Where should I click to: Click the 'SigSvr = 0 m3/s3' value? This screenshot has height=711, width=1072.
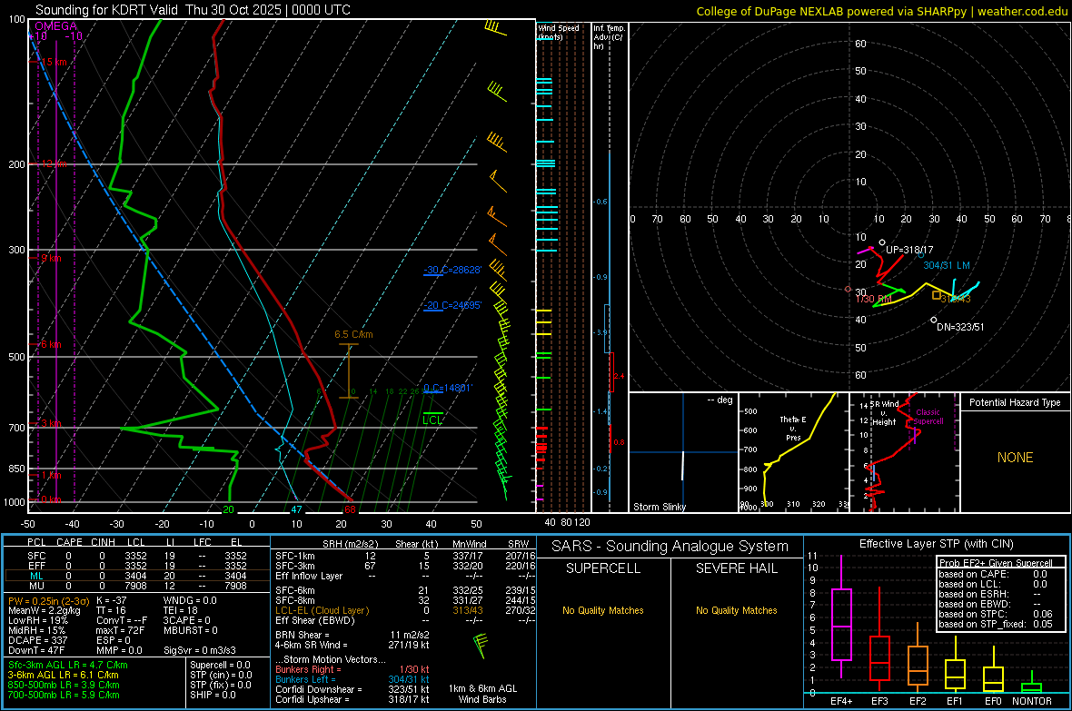(200, 651)
